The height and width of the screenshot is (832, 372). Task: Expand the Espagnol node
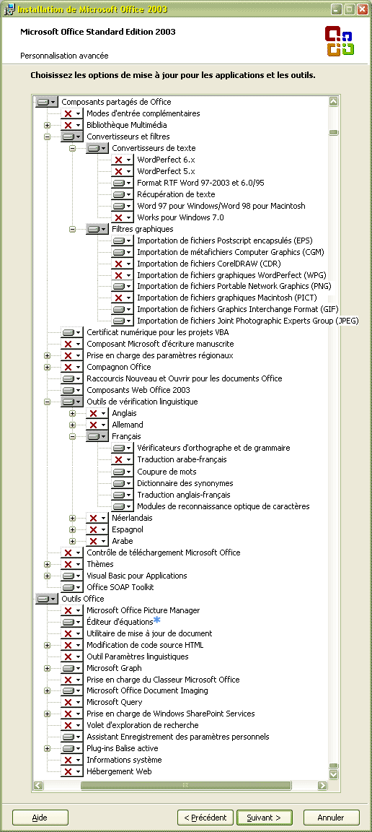coord(73,529)
